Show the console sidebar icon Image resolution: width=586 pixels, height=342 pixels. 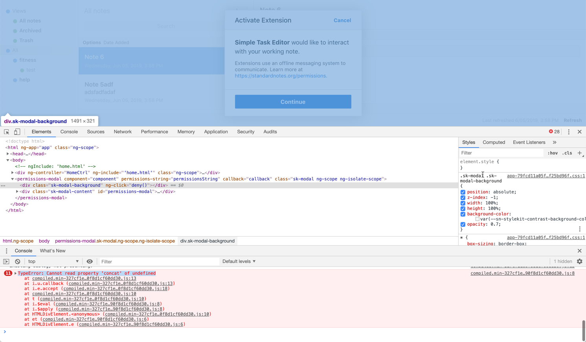[x=6, y=261]
